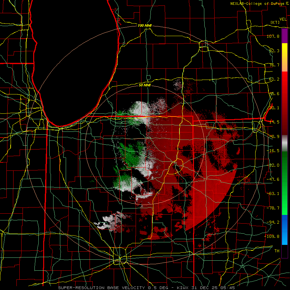Pick the gray near-zero segment of the velocity scale
The image size is (290, 290).
[285, 143]
